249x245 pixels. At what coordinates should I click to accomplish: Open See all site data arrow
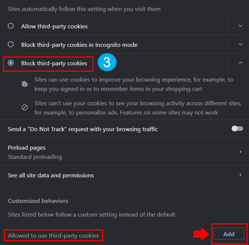(240, 175)
